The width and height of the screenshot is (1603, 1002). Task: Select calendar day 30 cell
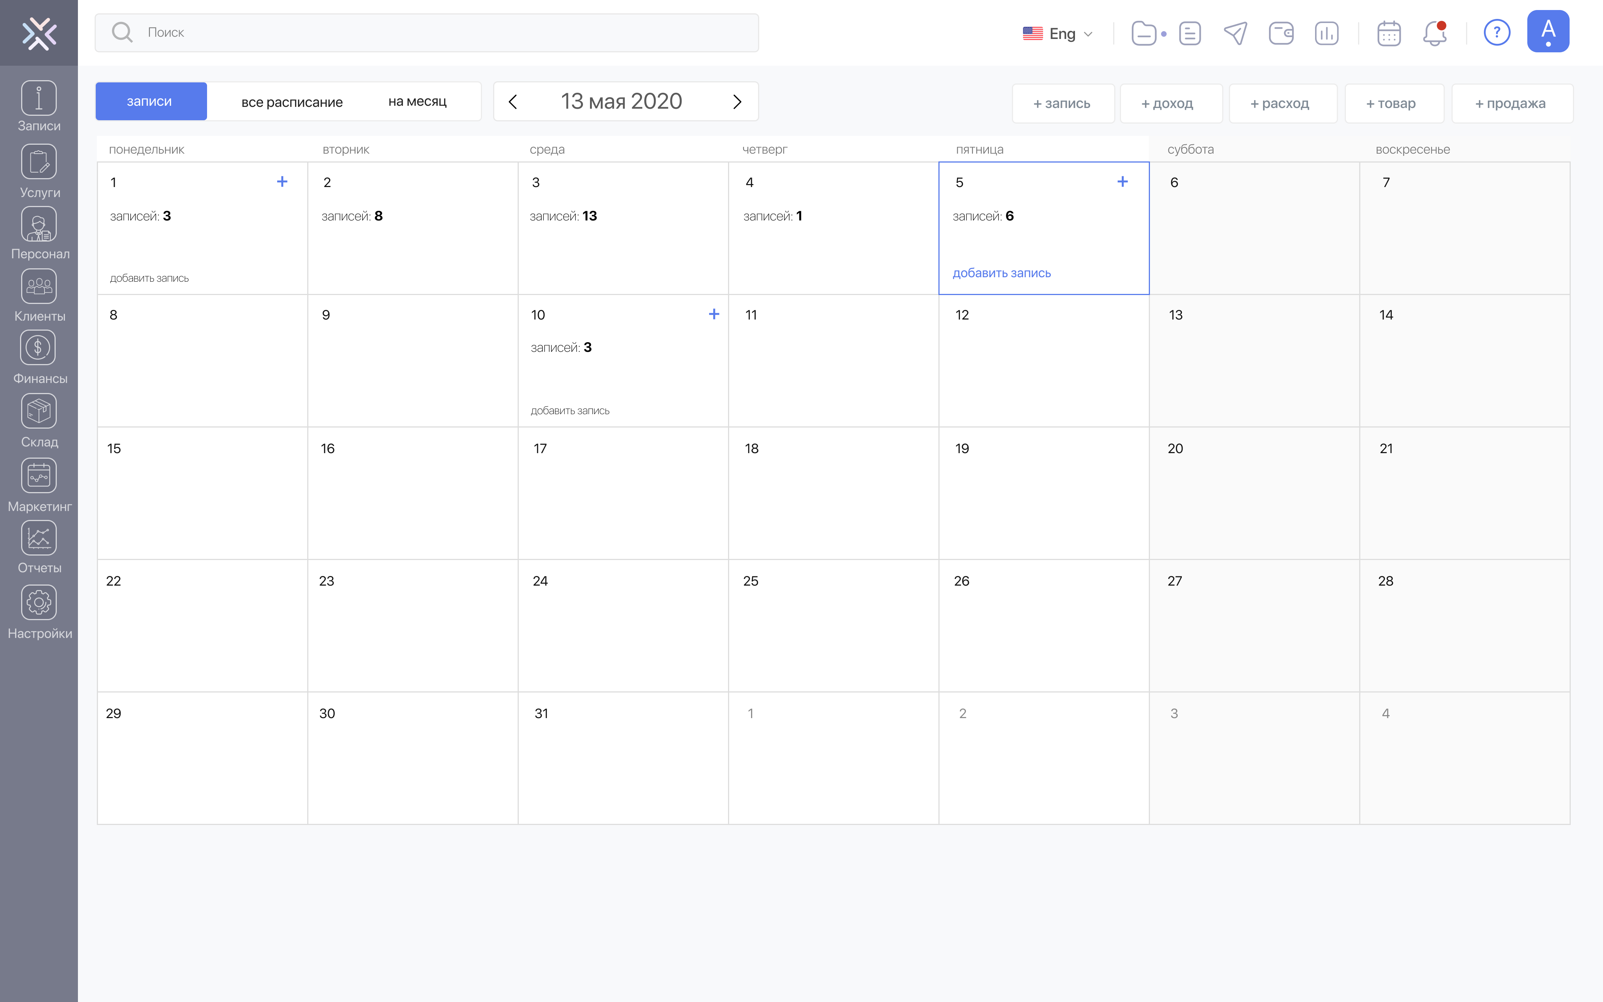point(413,758)
